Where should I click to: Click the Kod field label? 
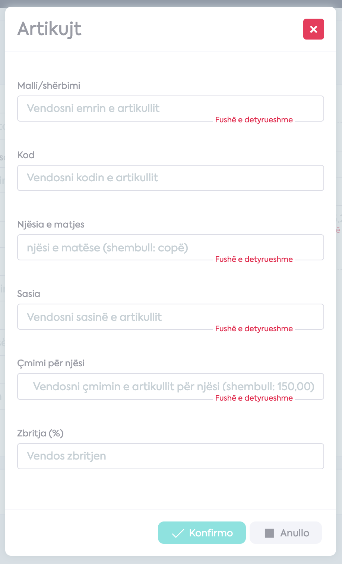coord(26,155)
